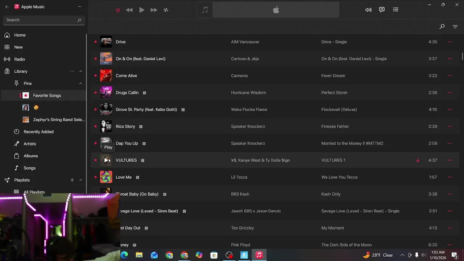Viewport: 464px width, 261px height.
Task: Toggle favorite star on On & On
Action: [x=95, y=58]
